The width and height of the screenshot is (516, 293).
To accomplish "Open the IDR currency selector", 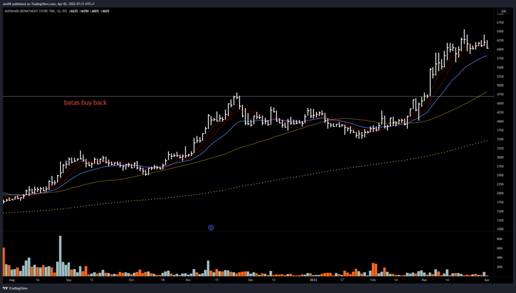I will point(502,11).
